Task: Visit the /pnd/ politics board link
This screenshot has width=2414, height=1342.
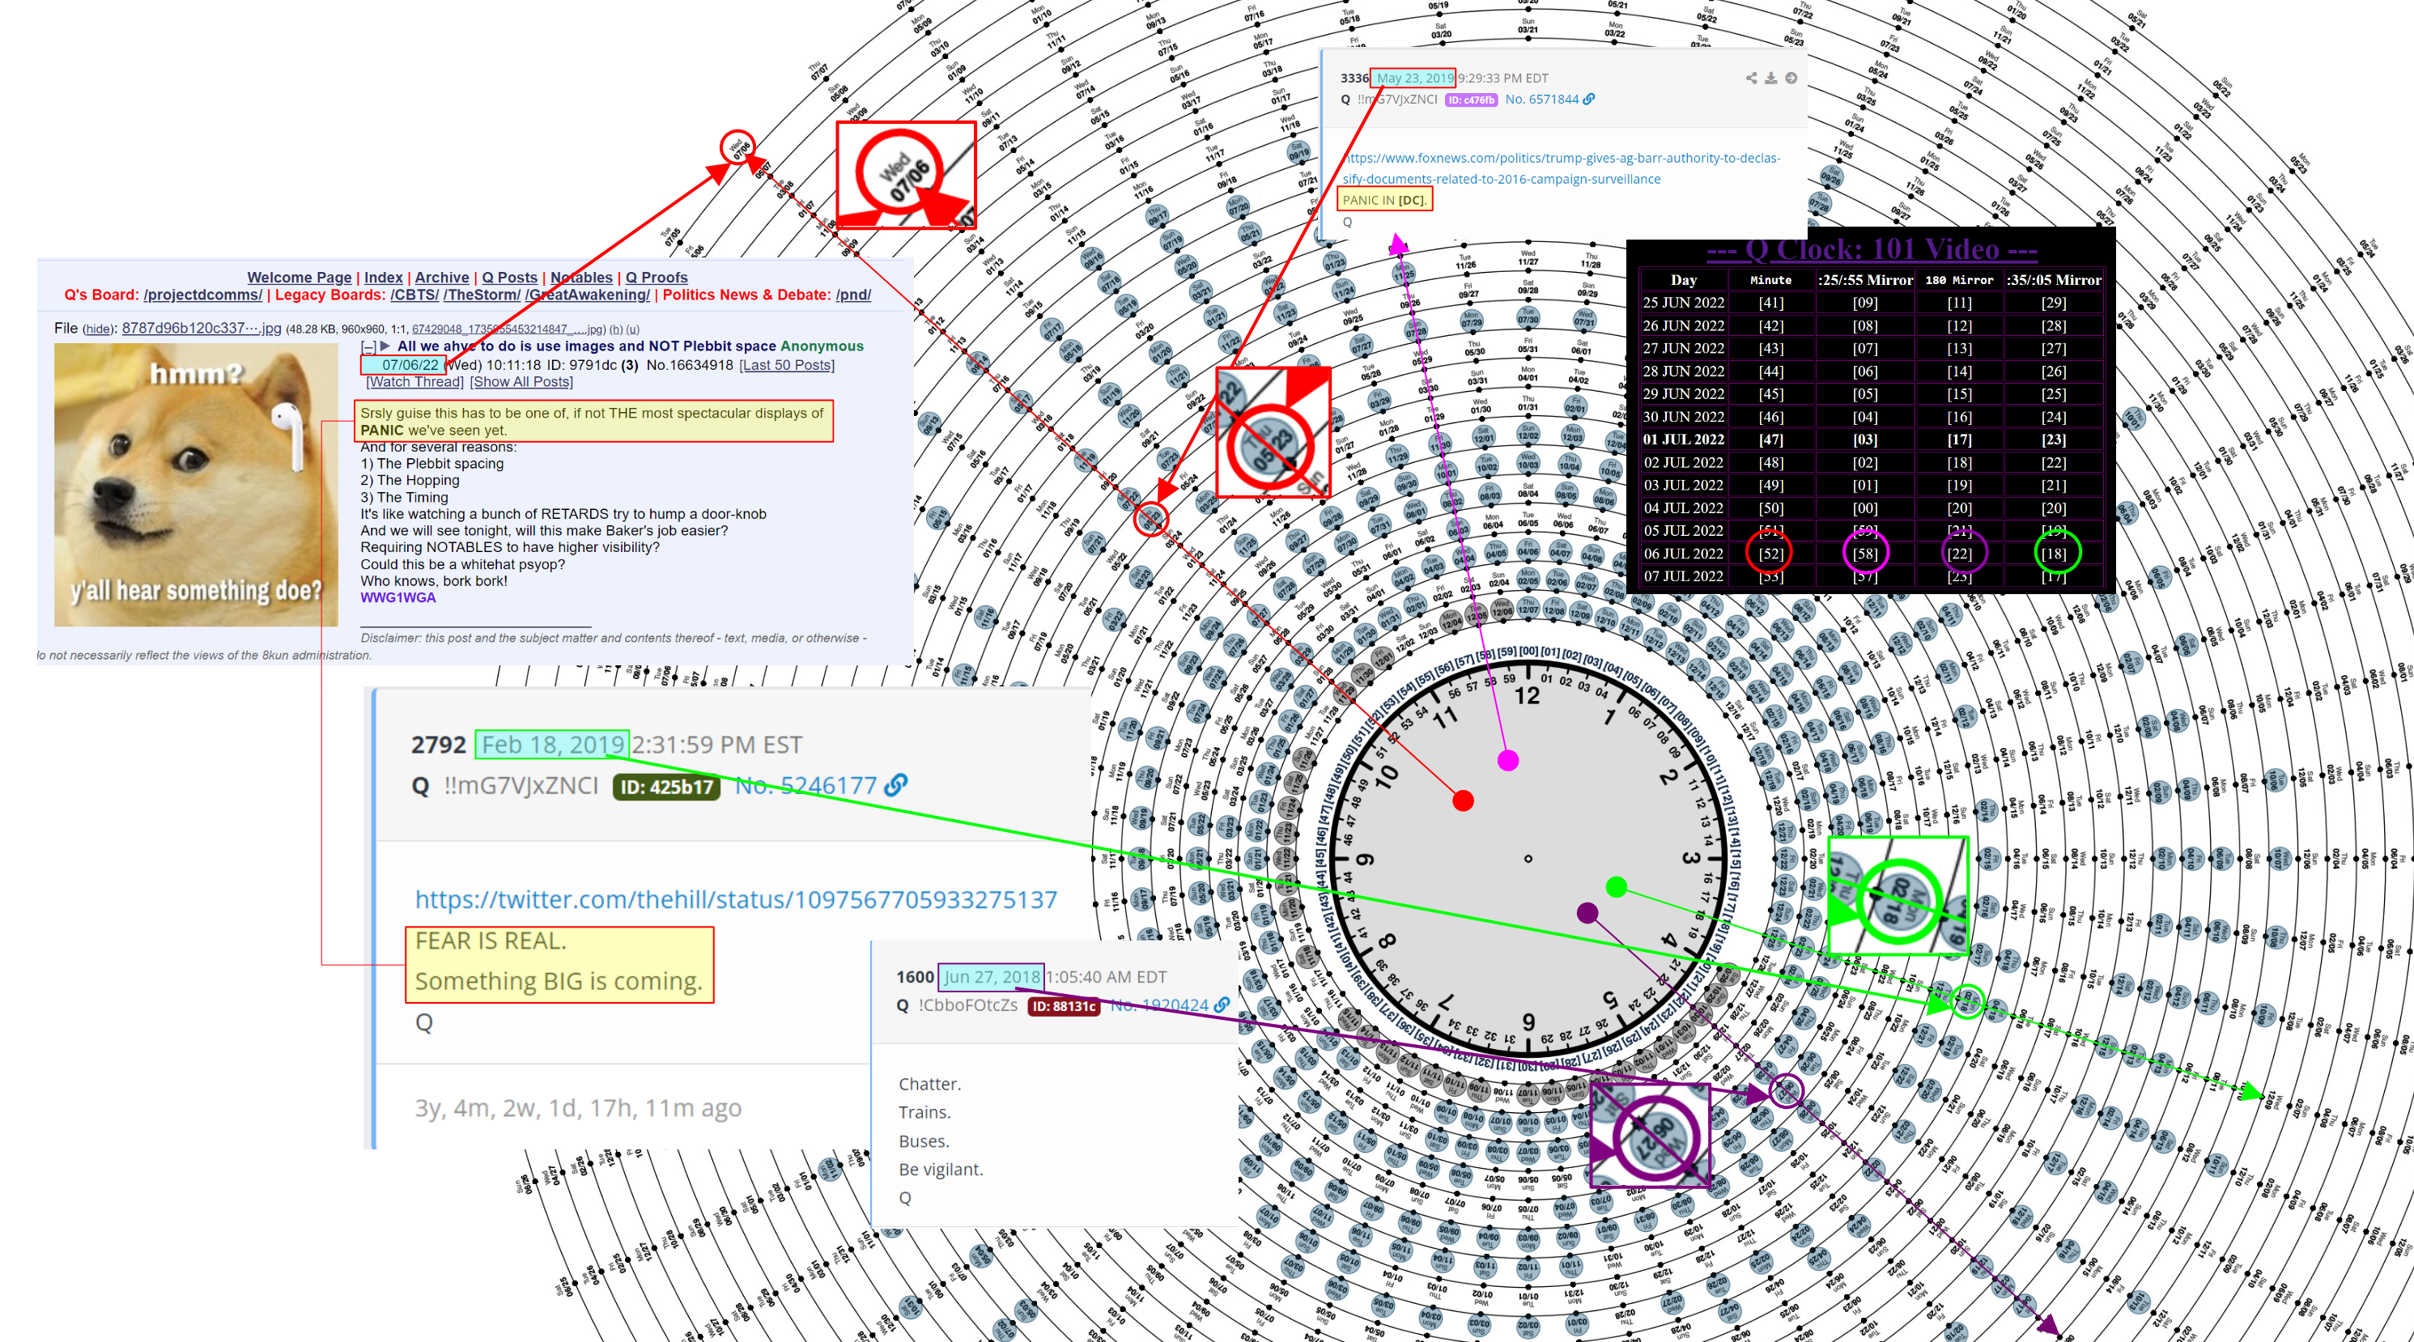Action: [x=854, y=295]
